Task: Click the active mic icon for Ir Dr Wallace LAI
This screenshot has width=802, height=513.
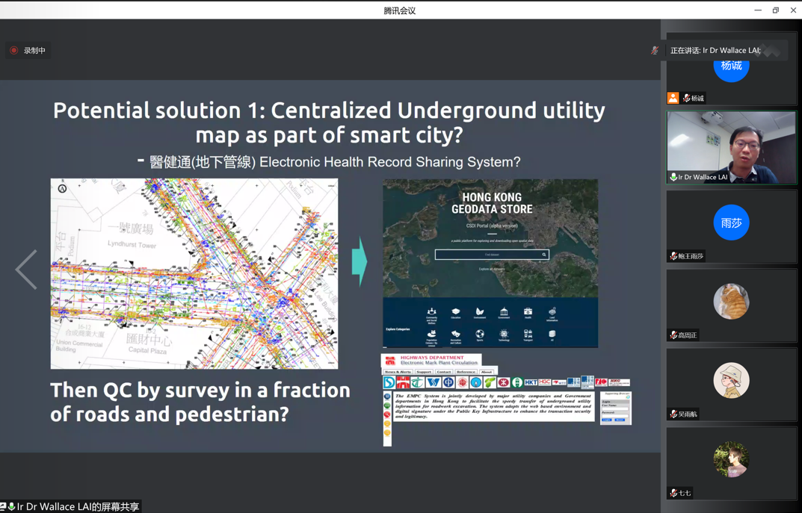Action: [673, 177]
